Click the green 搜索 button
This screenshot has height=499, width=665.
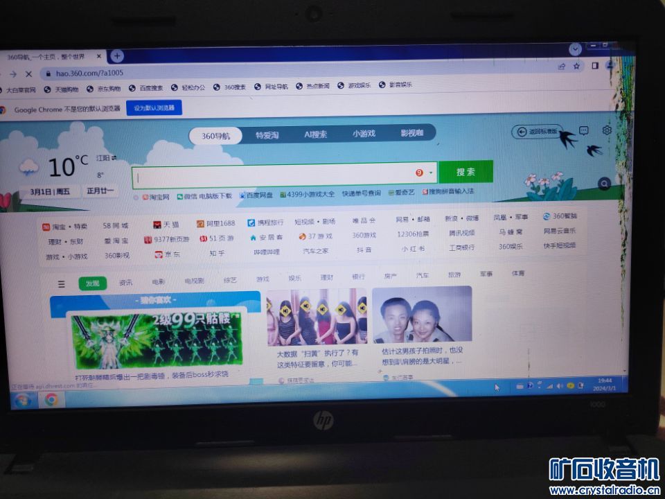click(465, 172)
